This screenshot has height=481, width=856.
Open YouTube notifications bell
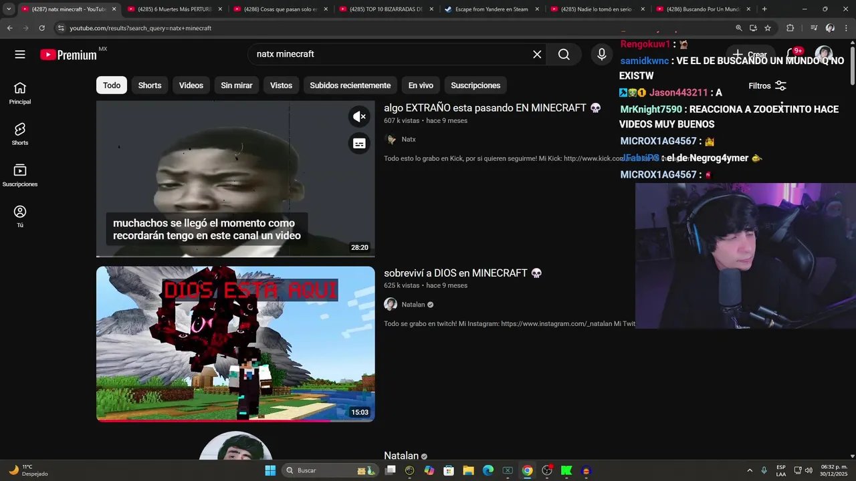(x=793, y=55)
